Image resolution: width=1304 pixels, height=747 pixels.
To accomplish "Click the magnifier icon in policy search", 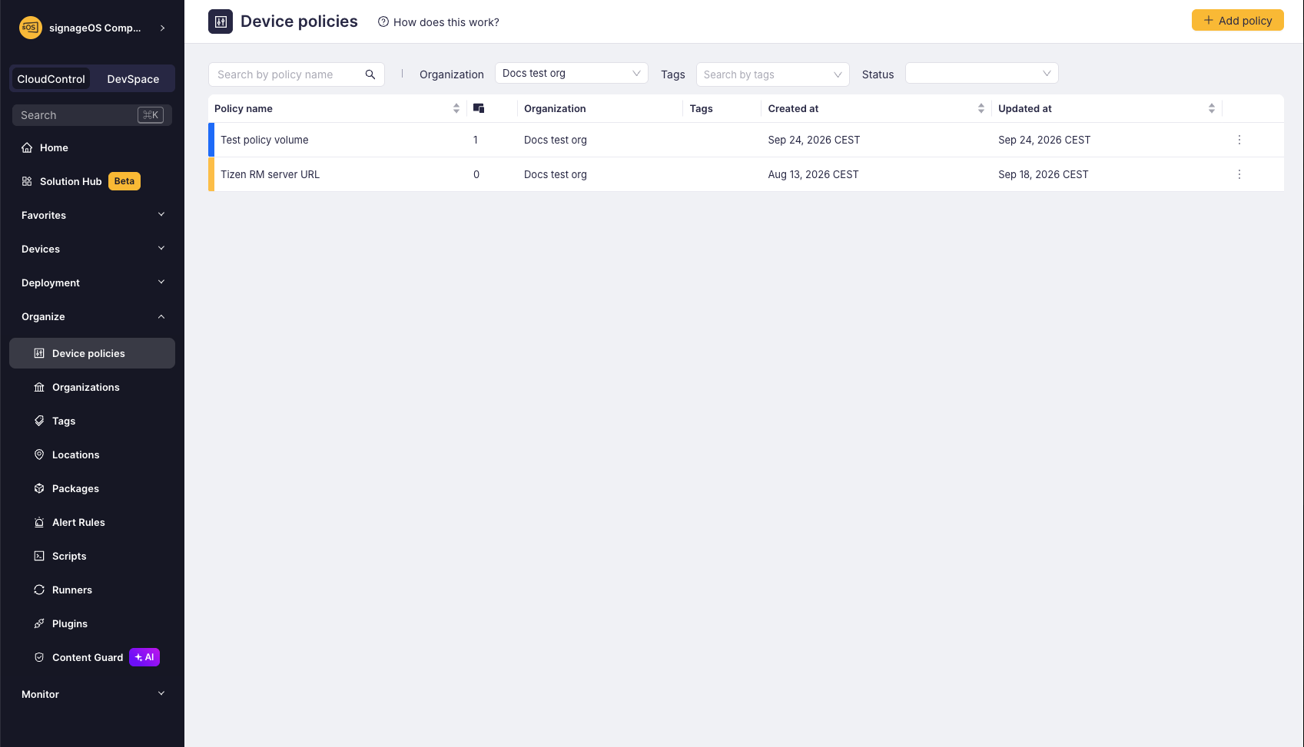I will (x=370, y=74).
